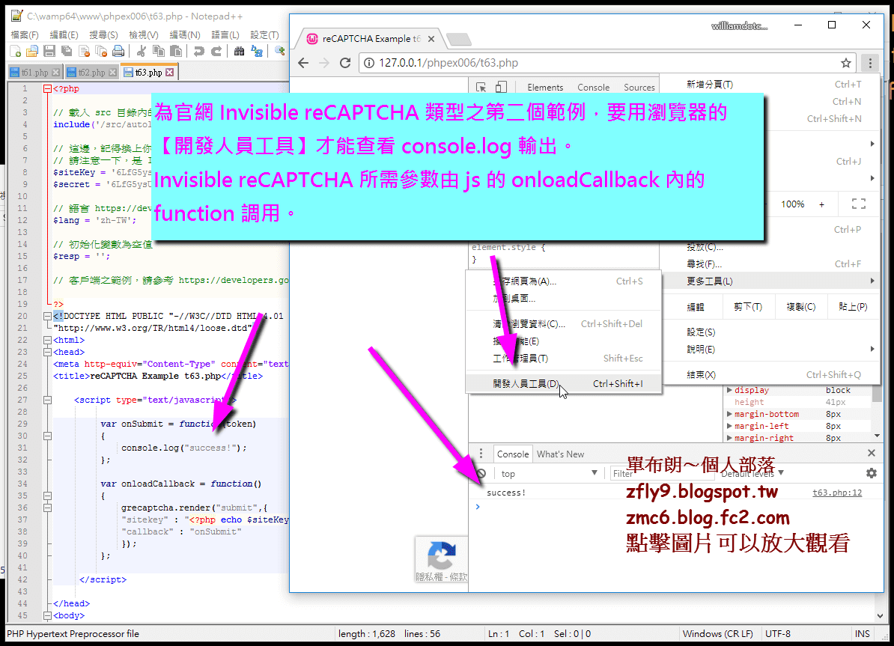Open the What's New drawer tab
Image resolution: width=894 pixels, height=646 pixels.
(x=561, y=454)
